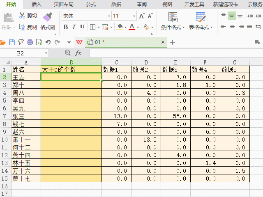Image resolution: width=263 pixels, height=197 pixels.
Task: Click the 表格样式 button
Action: (201, 27)
